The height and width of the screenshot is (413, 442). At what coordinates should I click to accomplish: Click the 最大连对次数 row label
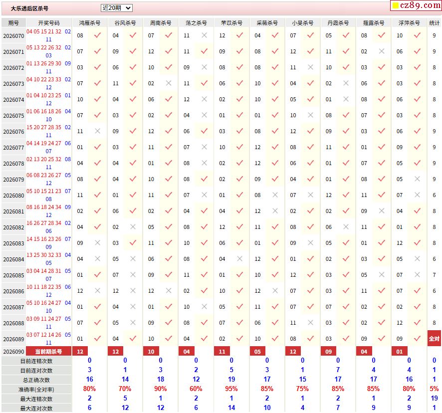pos(36,408)
